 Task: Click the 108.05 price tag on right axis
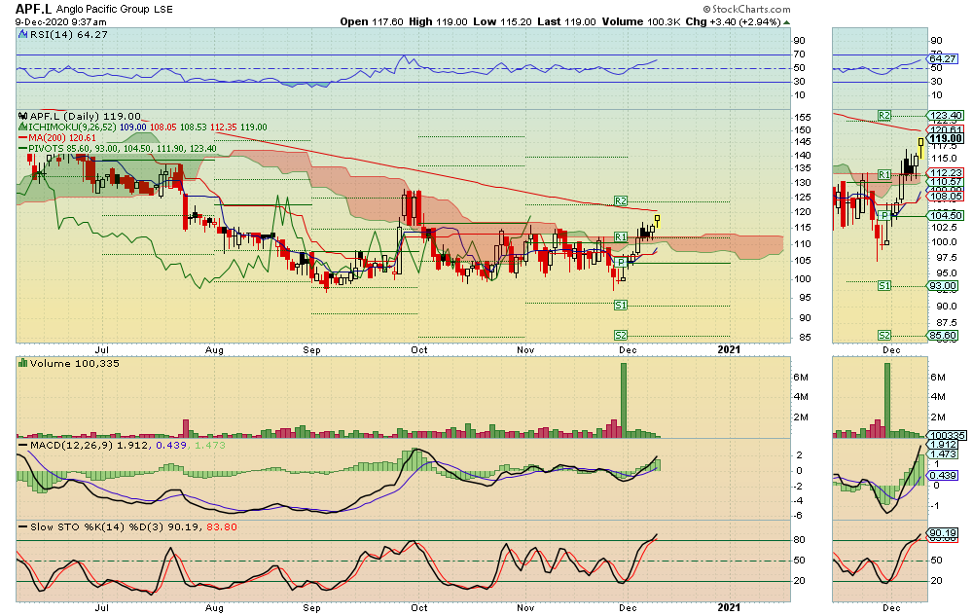(x=946, y=196)
